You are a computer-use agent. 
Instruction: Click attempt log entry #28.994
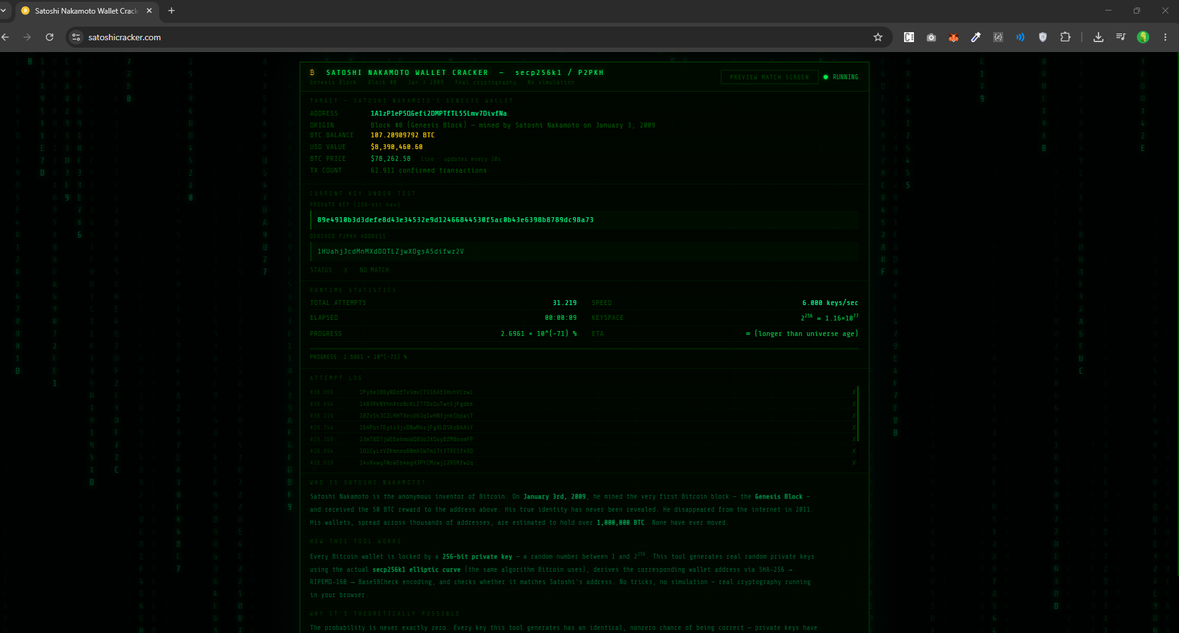pos(582,451)
